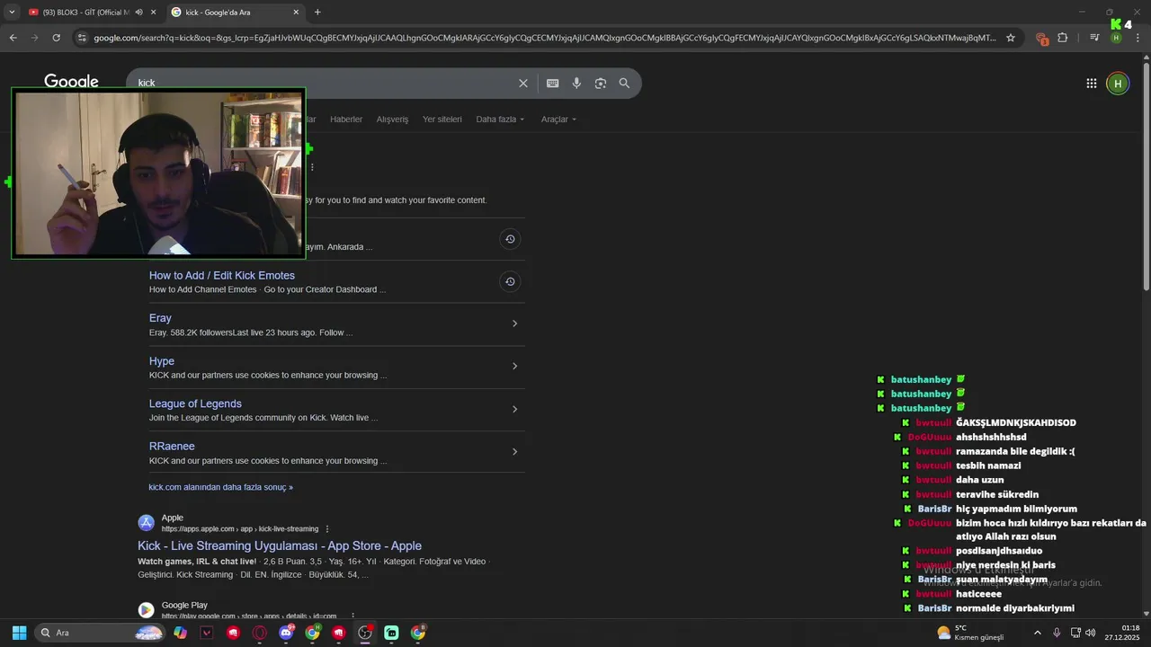Image resolution: width=1151 pixels, height=647 pixels.
Task: Click kick.com alanından daha fazla sonuç
Action: tap(221, 487)
